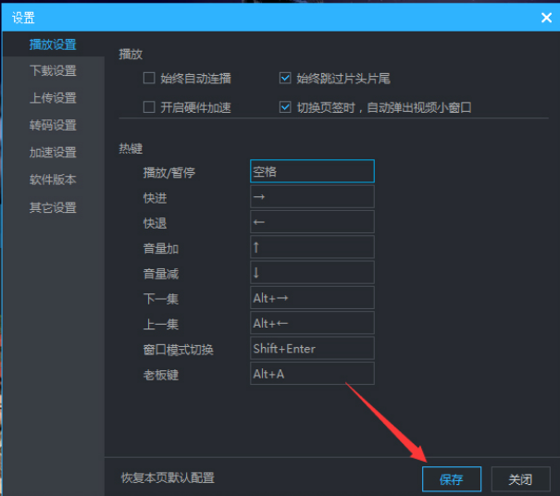Focus the 播放/暂停 hotkey field

[x=312, y=171]
